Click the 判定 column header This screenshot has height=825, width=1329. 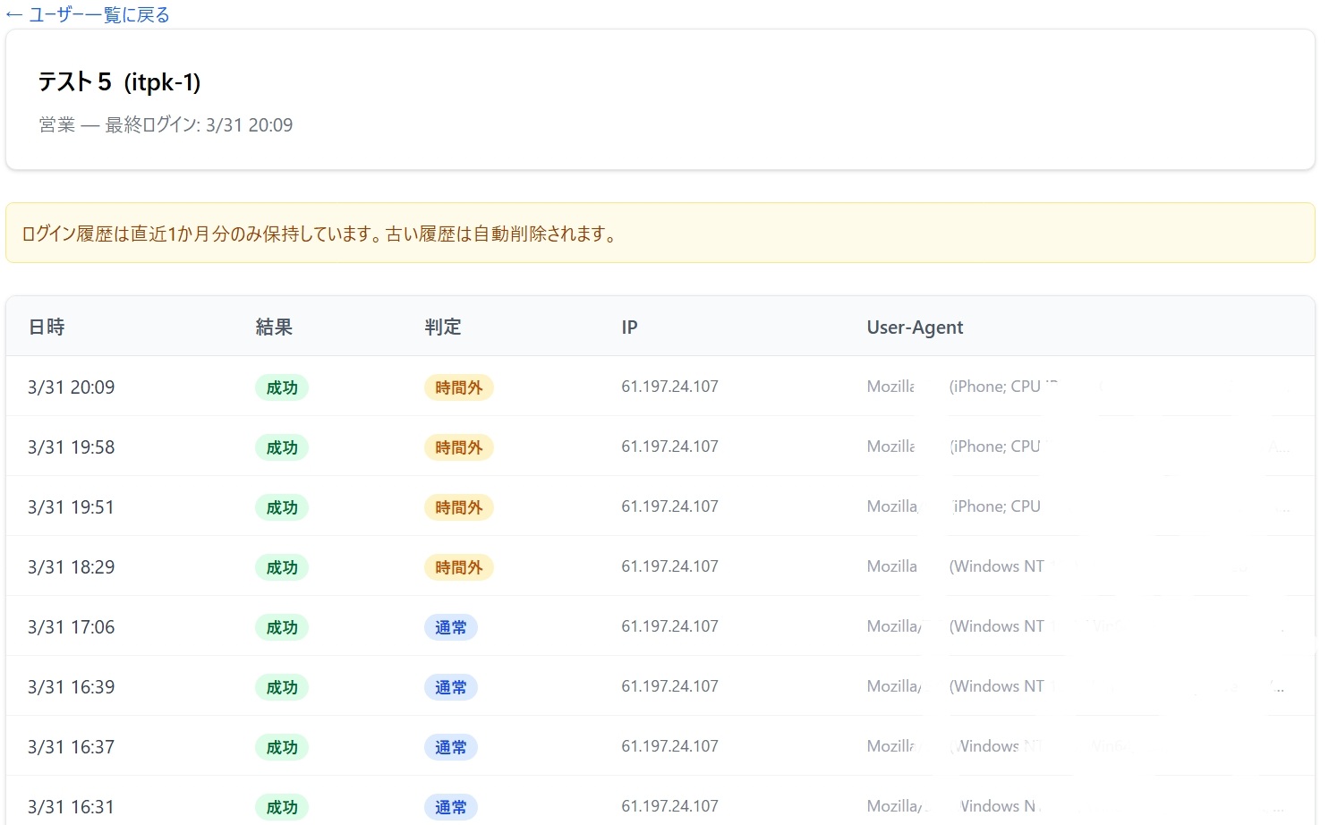pos(443,327)
